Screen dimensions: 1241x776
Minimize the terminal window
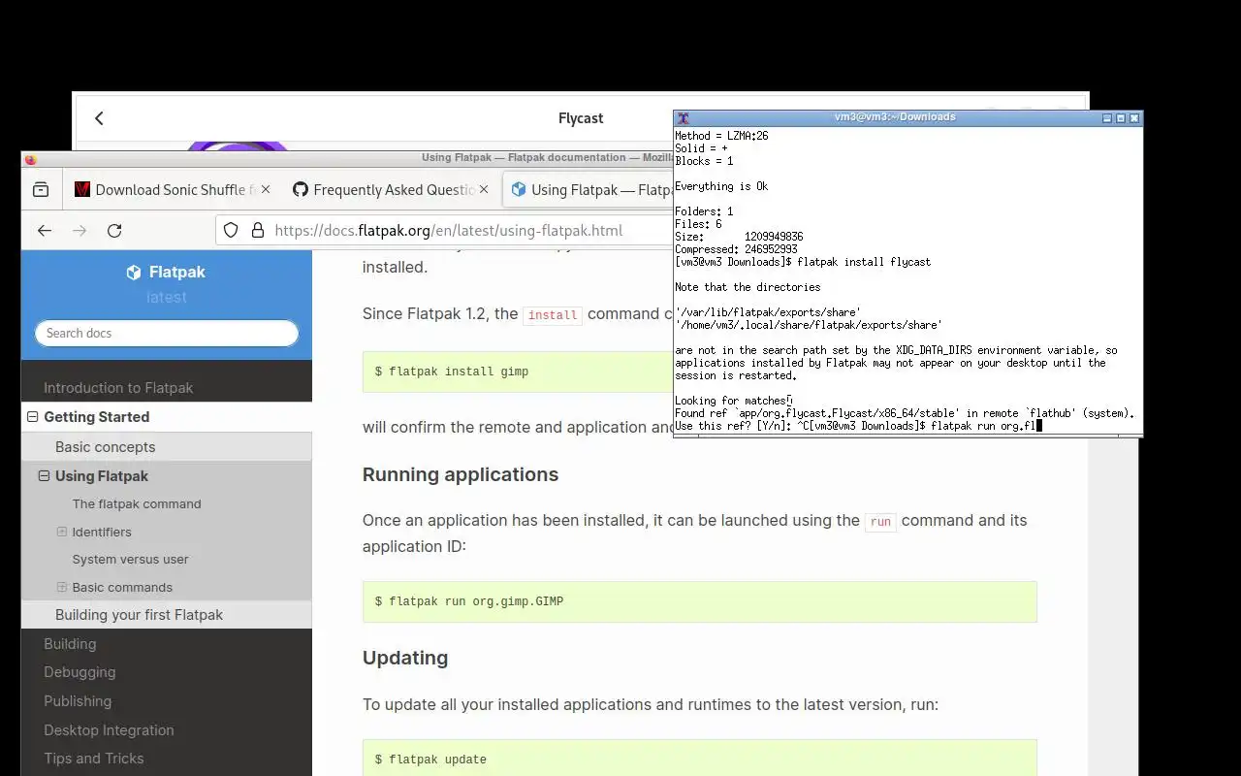pyautogui.click(x=1107, y=118)
